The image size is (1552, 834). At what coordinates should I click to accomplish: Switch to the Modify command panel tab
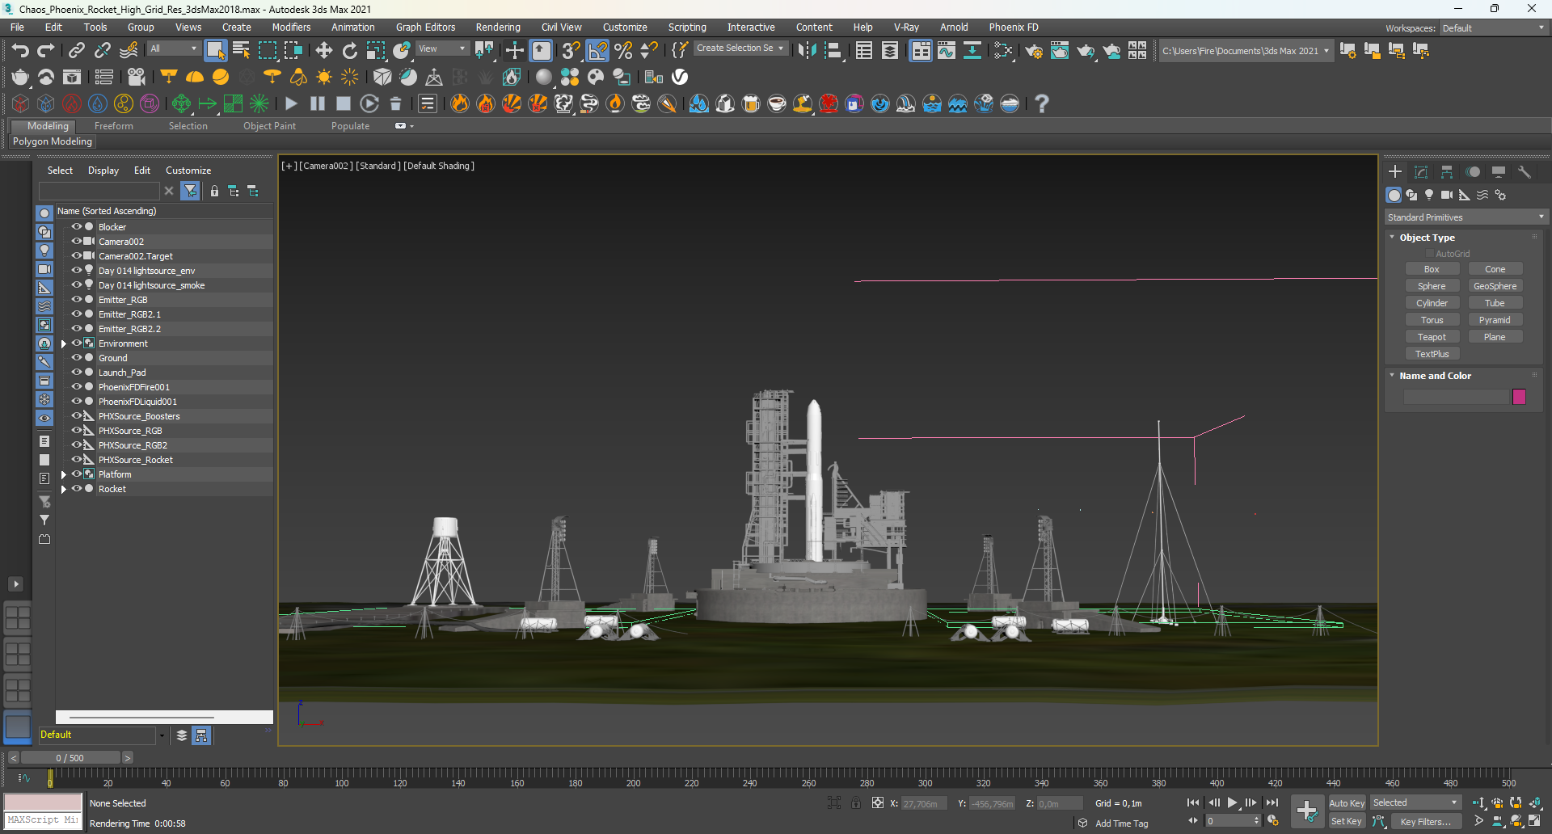(x=1420, y=172)
